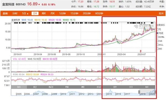Image resolution: width=166 pixels, height=100 pixels.
Task: Select the RSI sub-indicator tab
Action: (x=19, y=87)
